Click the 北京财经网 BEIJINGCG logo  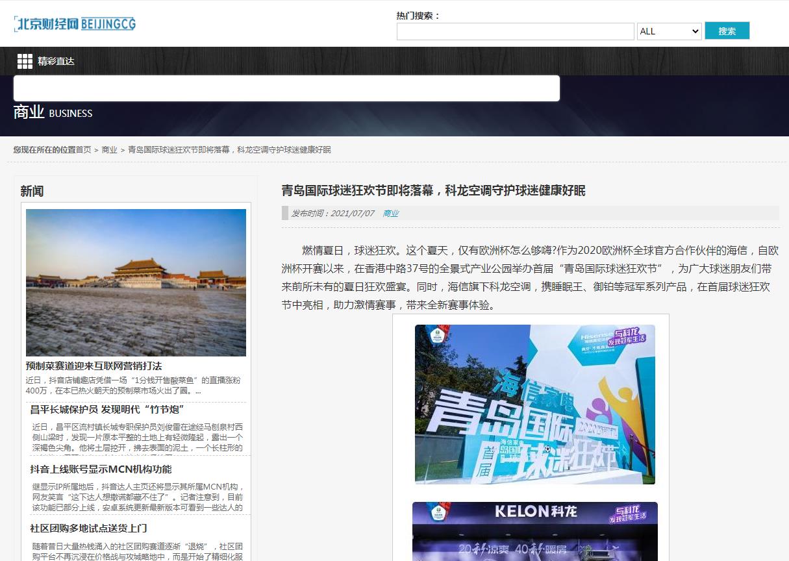point(75,24)
